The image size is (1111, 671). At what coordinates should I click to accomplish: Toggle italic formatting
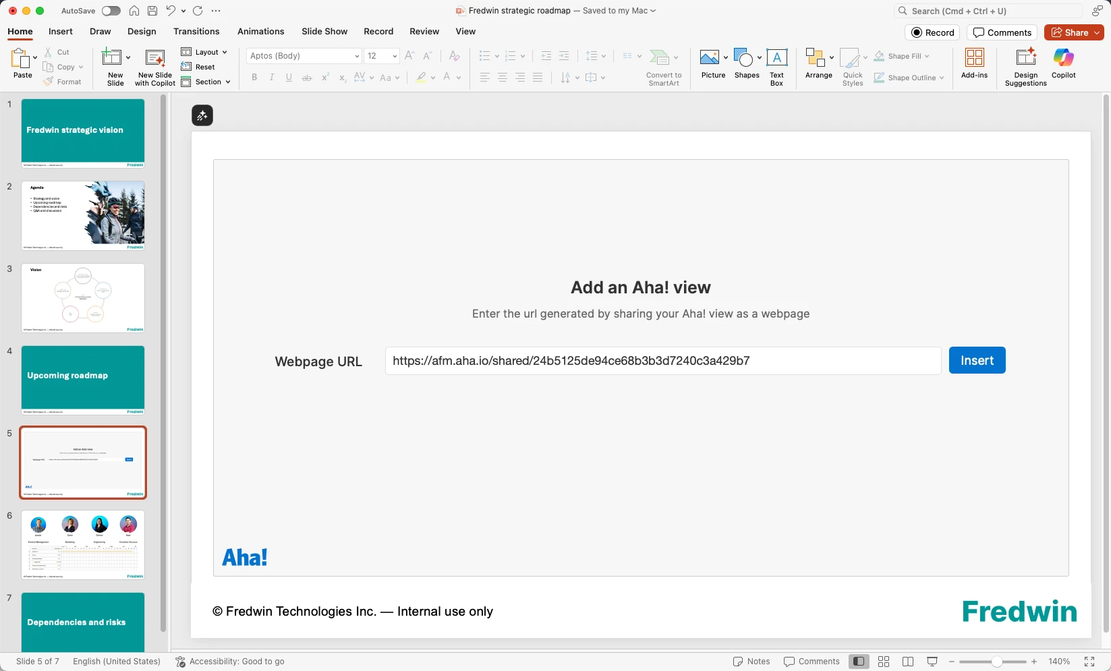point(271,78)
